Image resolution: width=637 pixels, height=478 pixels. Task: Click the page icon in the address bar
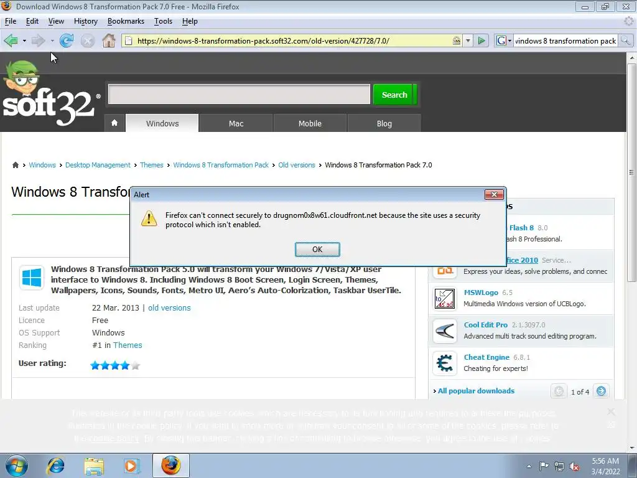(x=128, y=40)
